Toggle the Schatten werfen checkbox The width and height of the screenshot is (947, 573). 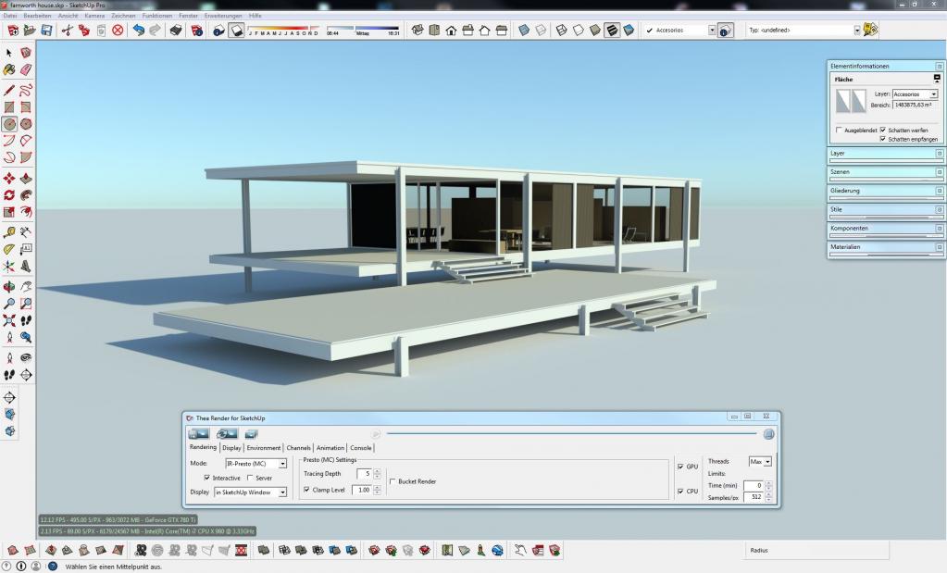(883, 130)
